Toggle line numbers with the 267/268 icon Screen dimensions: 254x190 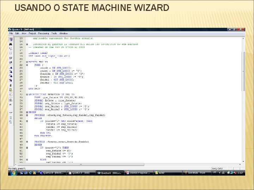pos(11,100)
